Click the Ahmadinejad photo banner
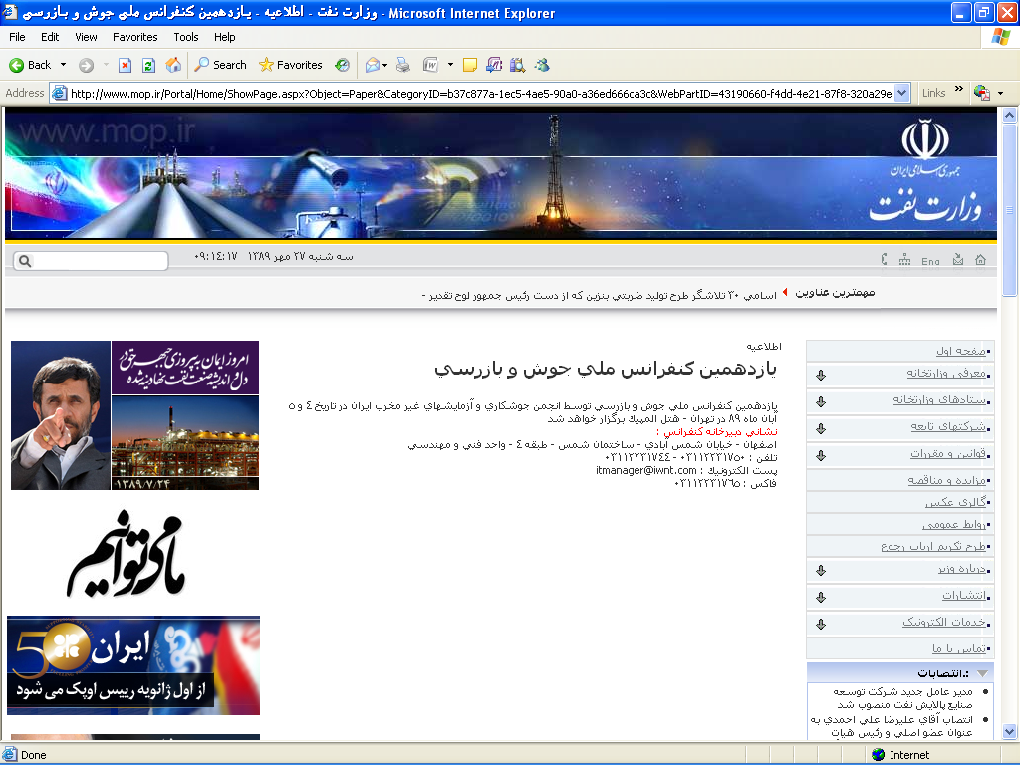This screenshot has height=765, width=1020. (x=61, y=415)
